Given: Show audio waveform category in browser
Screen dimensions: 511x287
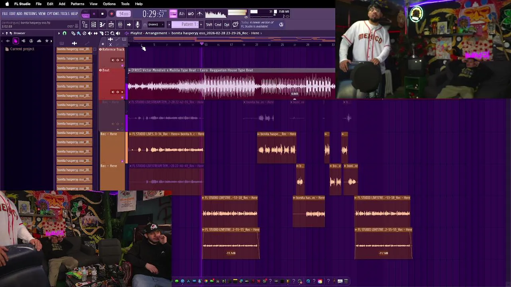Looking at the screenshot, I should click(8, 41).
